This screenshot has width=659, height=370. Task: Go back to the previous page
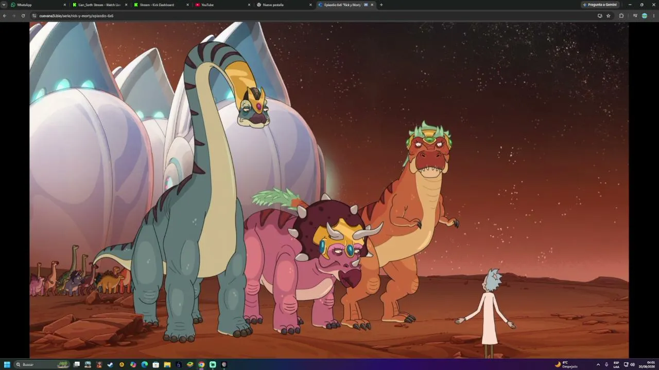5,16
